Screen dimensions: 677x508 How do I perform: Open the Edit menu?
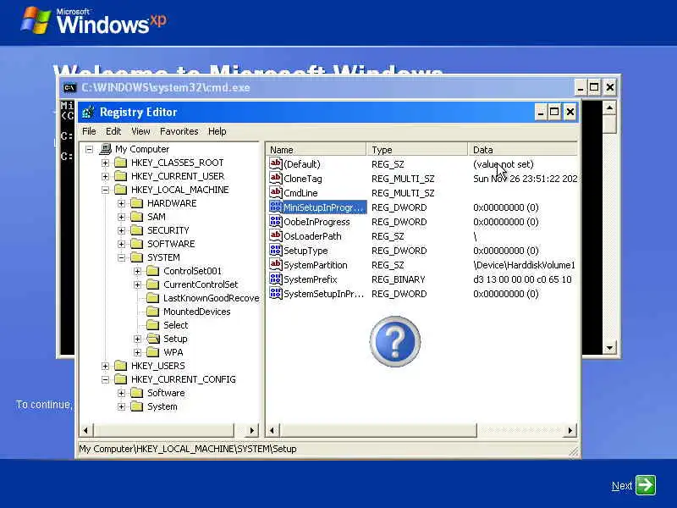[113, 131]
